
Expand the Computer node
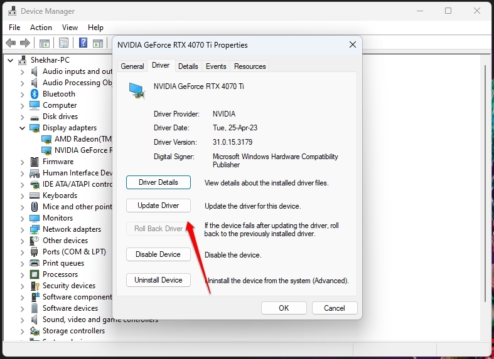pos(22,106)
